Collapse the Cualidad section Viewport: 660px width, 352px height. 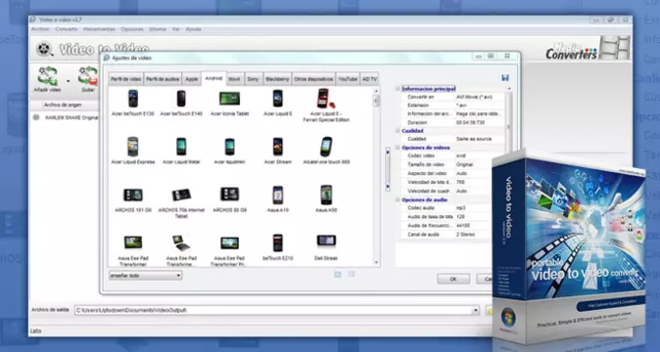pyautogui.click(x=398, y=131)
